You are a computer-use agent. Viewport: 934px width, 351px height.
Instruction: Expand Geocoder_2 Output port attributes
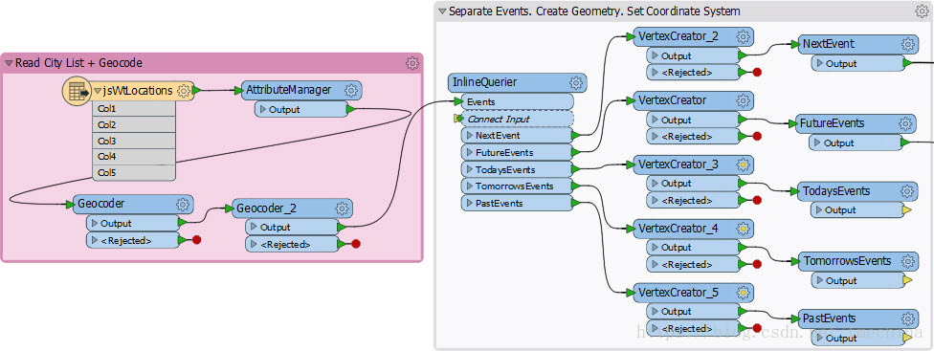[x=254, y=228]
